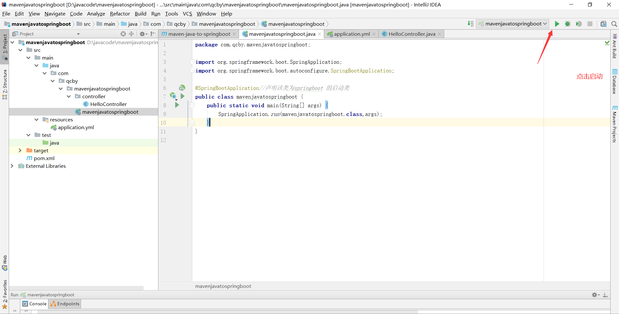619x314 pixels.
Task: Open the Database side panel
Action: point(615,81)
